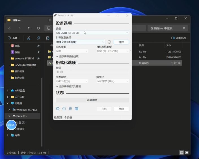The width and height of the screenshot is (199, 159).
Task: Collapse 此电脑 tree node
Action: [8, 103]
